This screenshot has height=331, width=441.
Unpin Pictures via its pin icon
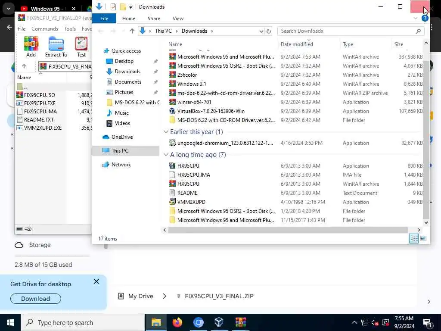pos(155,93)
